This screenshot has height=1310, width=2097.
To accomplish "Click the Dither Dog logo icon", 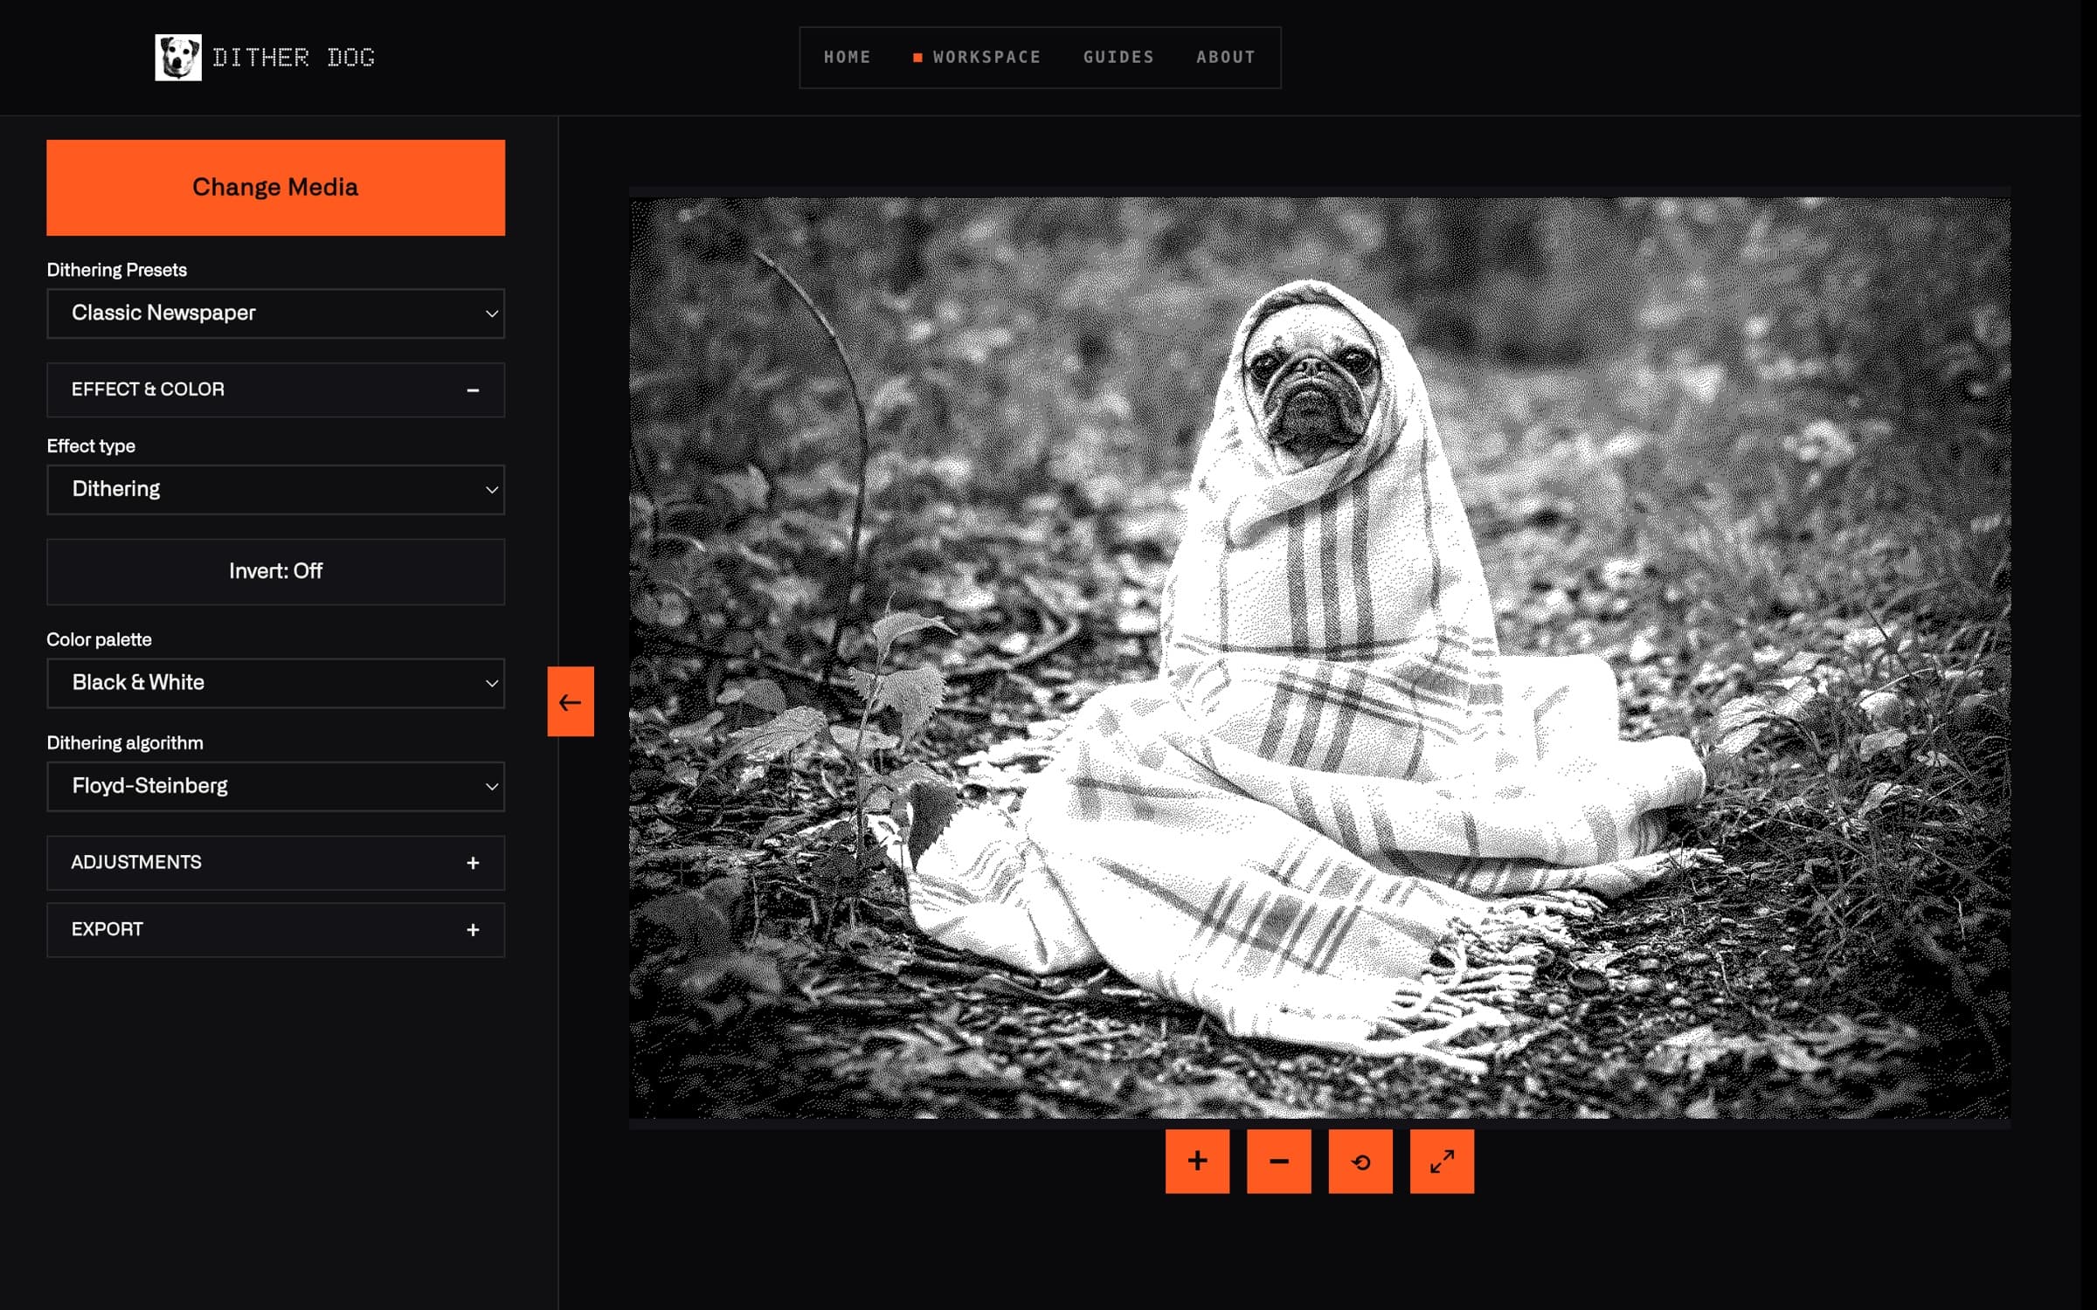I will (178, 58).
